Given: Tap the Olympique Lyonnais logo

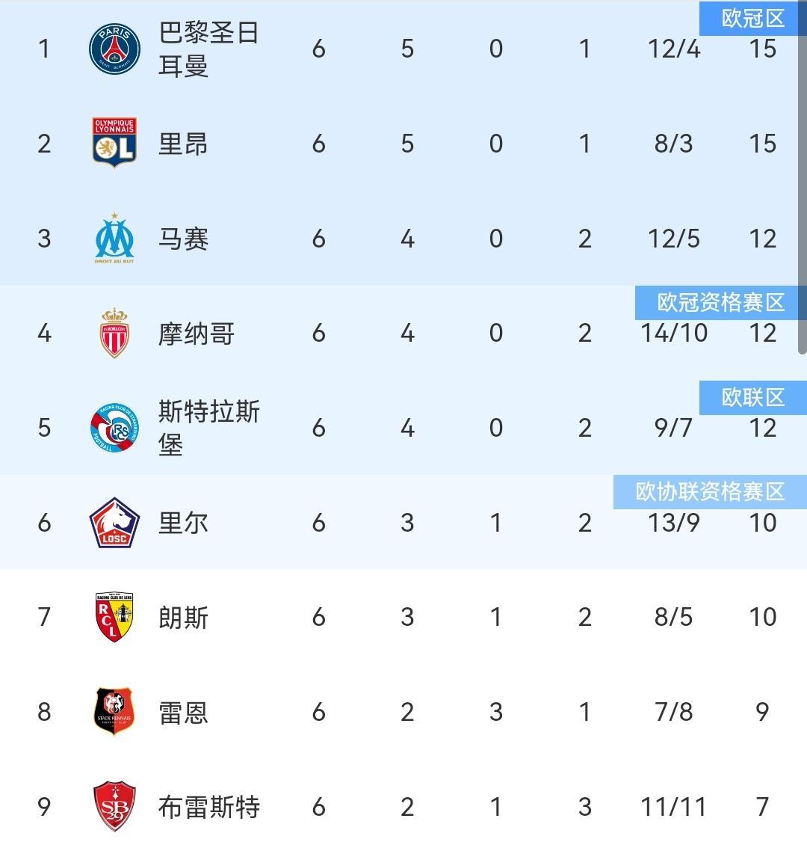Looking at the screenshot, I should coord(114,143).
